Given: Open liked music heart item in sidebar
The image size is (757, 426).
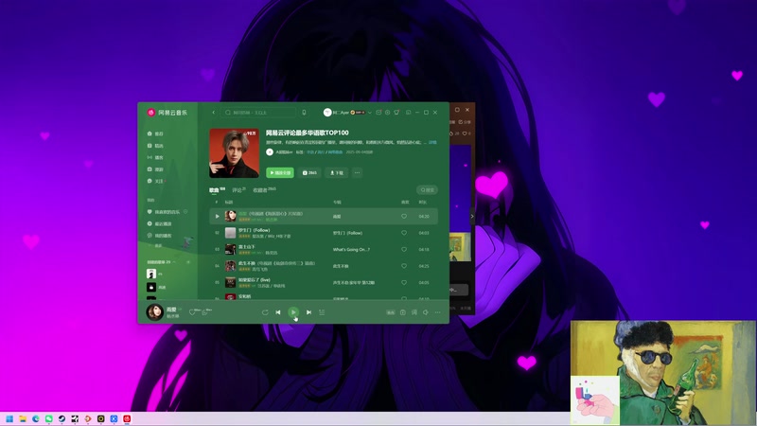Looking at the screenshot, I should (164, 211).
